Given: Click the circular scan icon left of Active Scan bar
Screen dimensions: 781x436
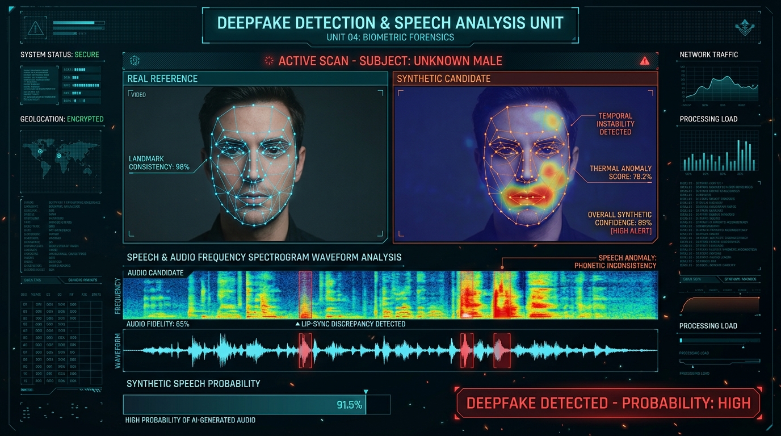Looking at the screenshot, I should point(135,60).
